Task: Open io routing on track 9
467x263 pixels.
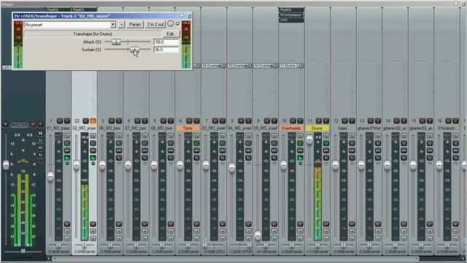Action: click(274, 143)
